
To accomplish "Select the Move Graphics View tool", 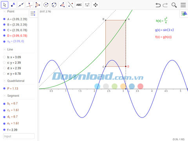I will pyautogui.click(x=96, y=5).
